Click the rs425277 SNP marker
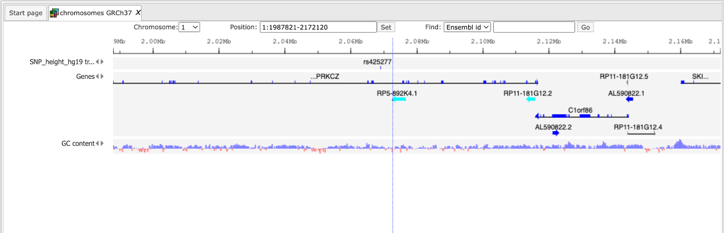 pyautogui.click(x=381, y=67)
